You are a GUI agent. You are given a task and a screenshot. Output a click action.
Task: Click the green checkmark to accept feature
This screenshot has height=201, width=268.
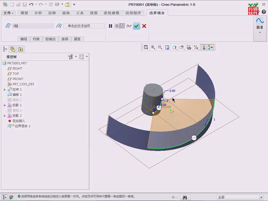pos(136,26)
